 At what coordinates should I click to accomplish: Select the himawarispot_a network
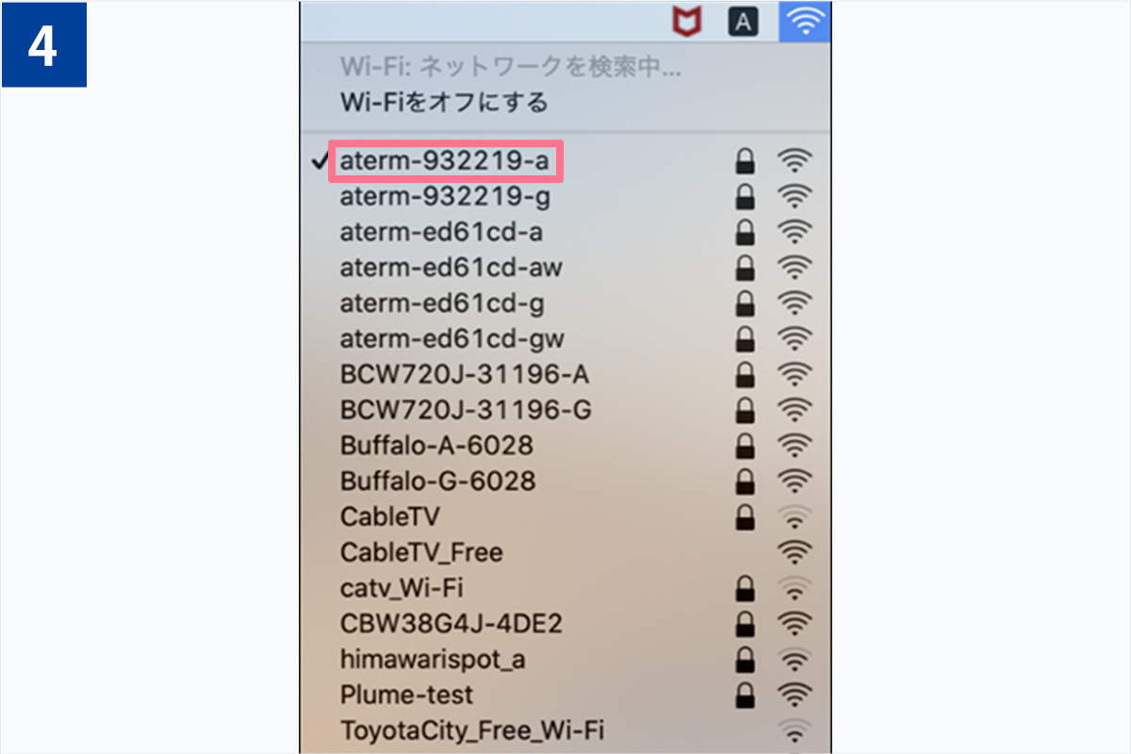tap(565, 659)
